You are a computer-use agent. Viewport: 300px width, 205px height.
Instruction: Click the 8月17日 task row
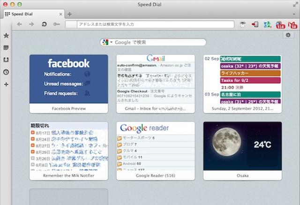(x=69, y=133)
